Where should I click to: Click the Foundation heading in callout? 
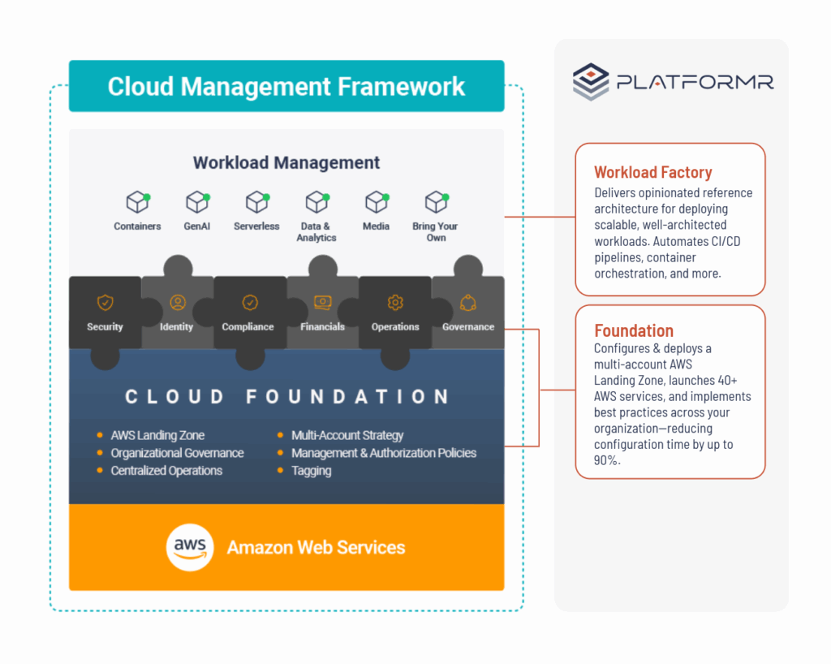tap(633, 330)
